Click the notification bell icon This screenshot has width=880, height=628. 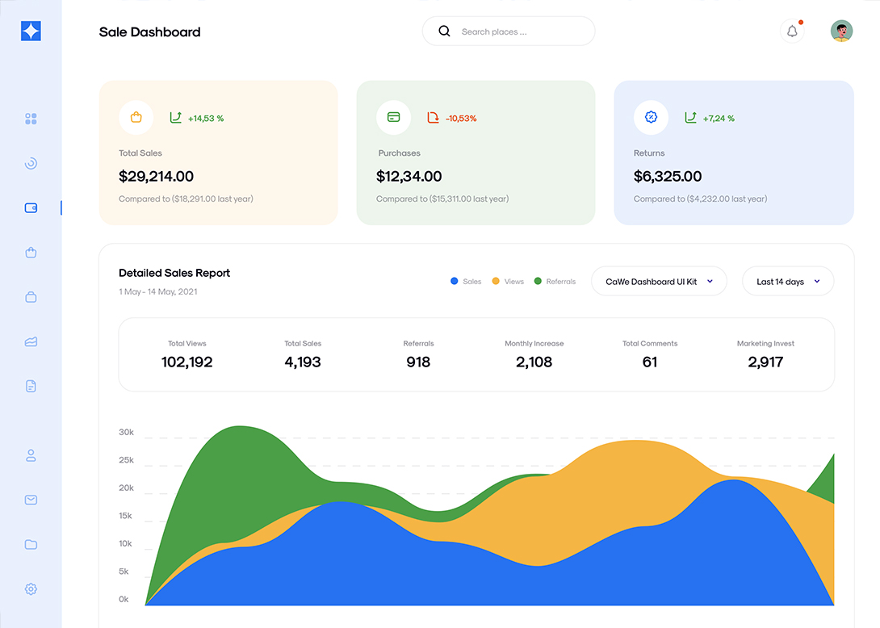point(792,31)
